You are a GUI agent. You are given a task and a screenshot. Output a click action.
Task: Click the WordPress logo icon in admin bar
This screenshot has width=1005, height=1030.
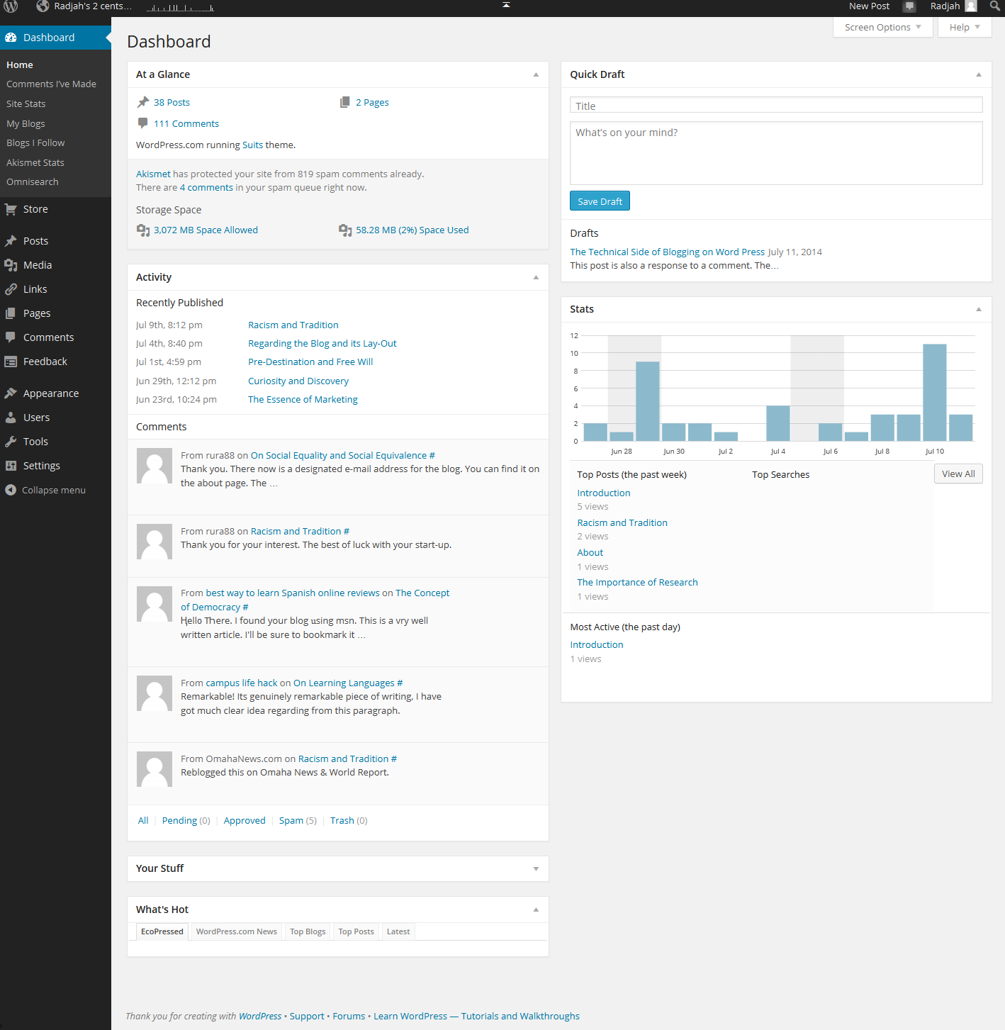click(11, 6)
